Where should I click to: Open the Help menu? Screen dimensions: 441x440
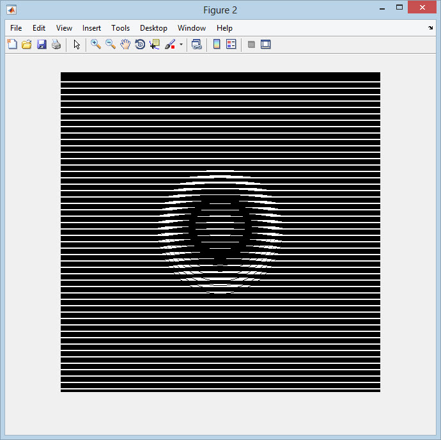tap(224, 28)
